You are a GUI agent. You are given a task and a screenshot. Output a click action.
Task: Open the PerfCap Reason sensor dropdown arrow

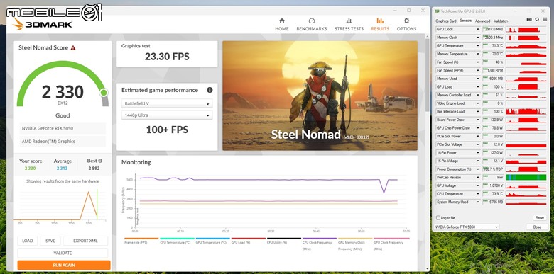pyautogui.click(x=478, y=177)
